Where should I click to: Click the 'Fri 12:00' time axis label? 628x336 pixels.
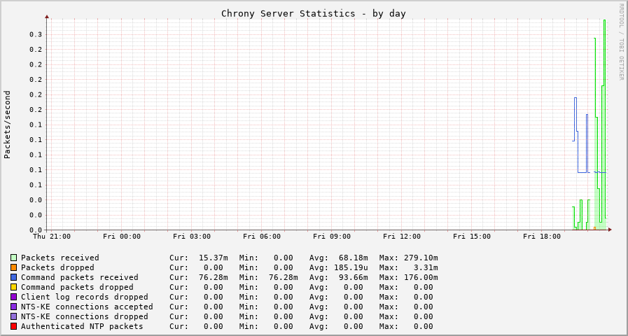[402, 237]
